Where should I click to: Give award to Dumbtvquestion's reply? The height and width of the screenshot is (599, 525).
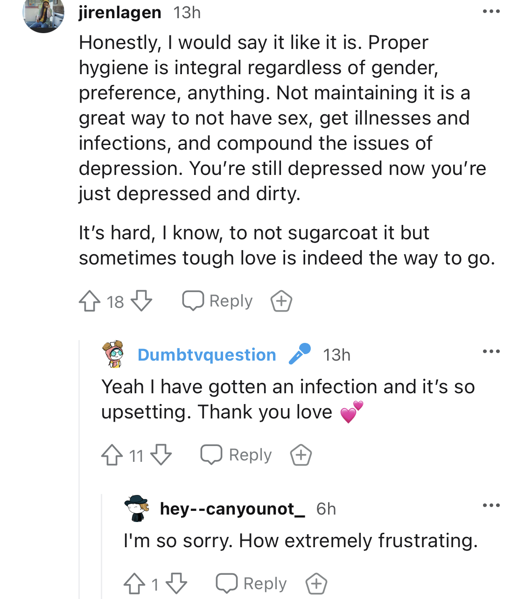pos(301,455)
